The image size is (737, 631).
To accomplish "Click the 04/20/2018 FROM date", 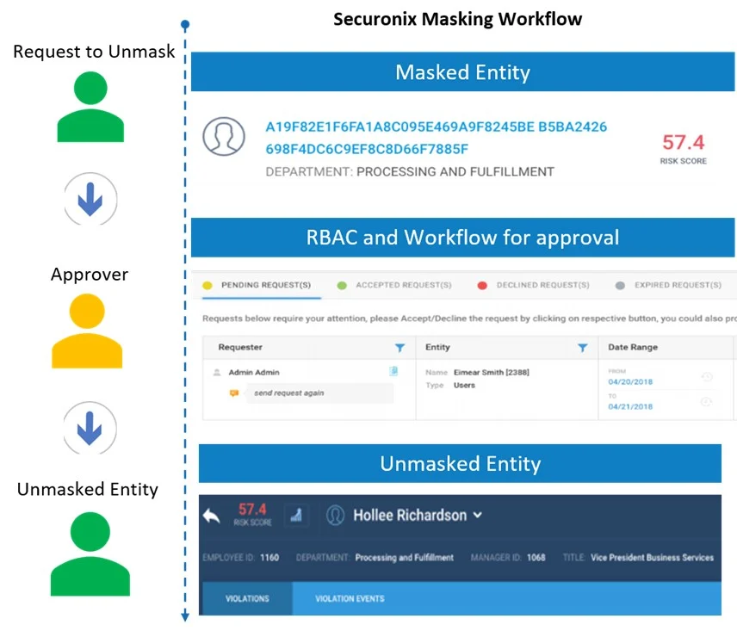I will [630, 380].
